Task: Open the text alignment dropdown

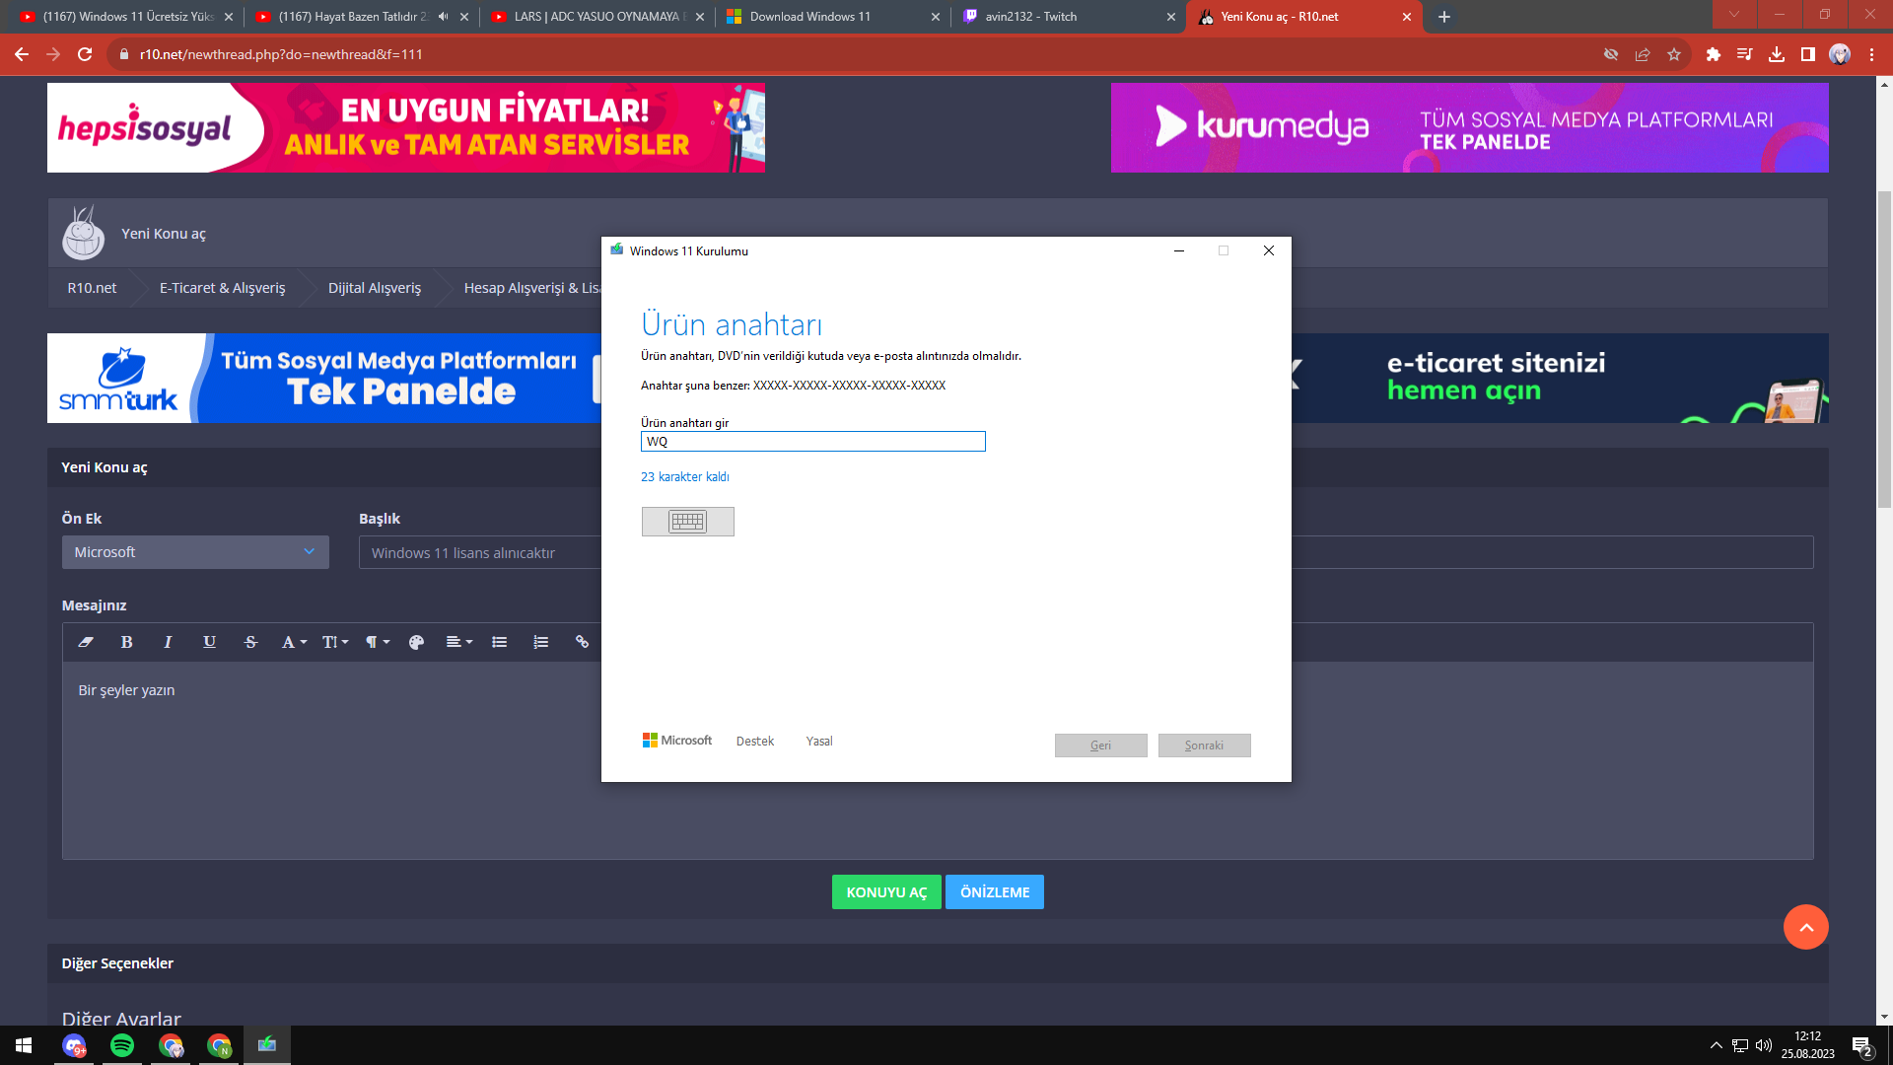Action: tap(459, 642)
